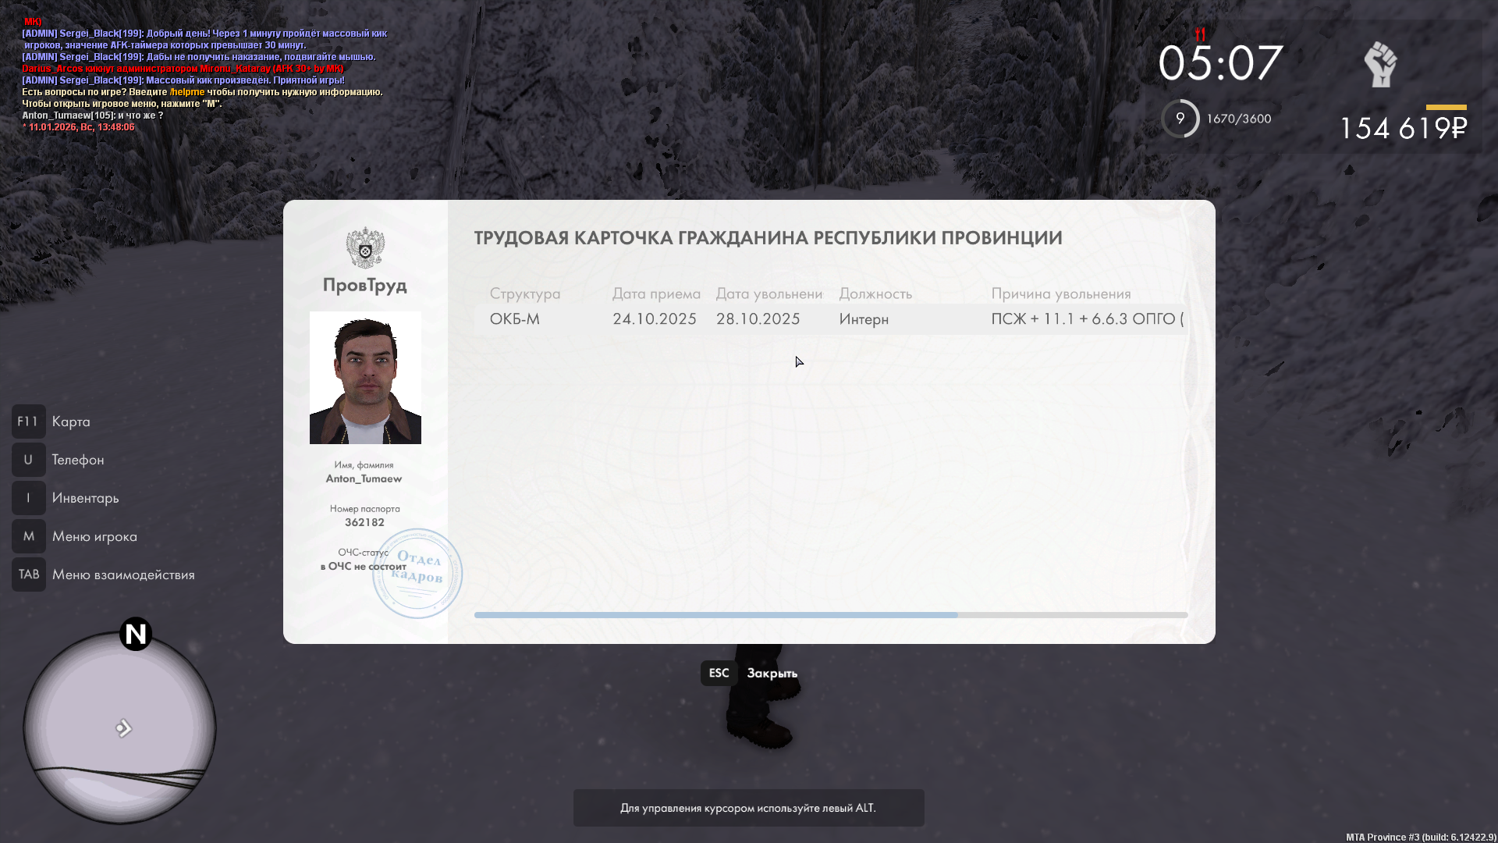Screen dimensions: 1498x843
Task: Click the red hunger fork icon
Action: 1200,34
